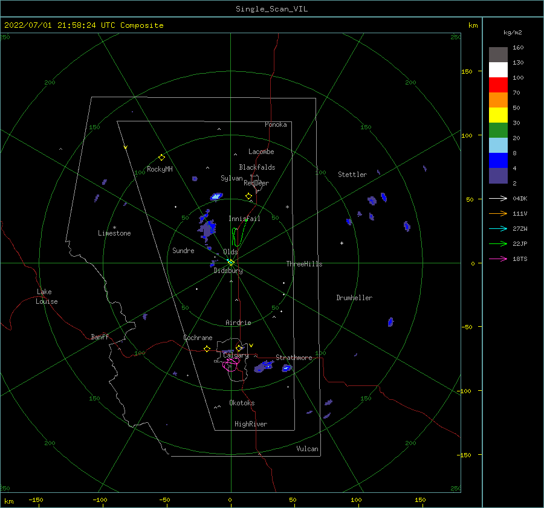544x508 pixels.
Task: Click the purple 4 kg/m2 legend swatch
Action: (498, 175)
